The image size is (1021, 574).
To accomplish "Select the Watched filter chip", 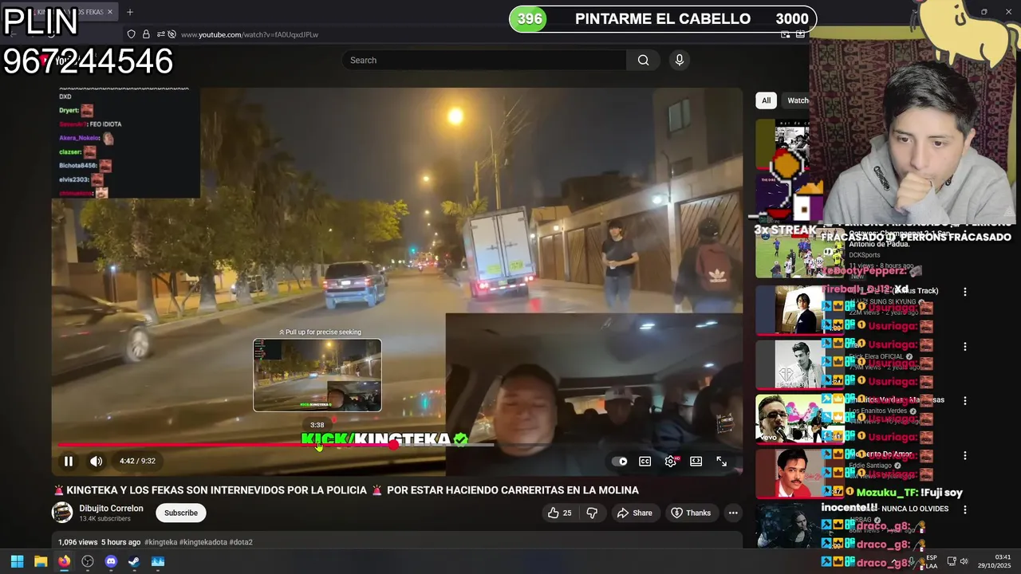I will [798, 100].
